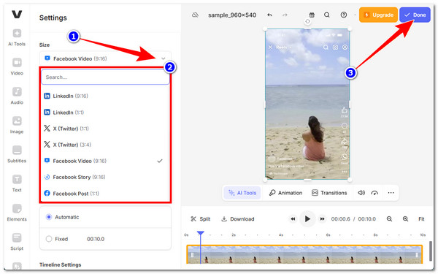Open AI Tools in the sidebar

[17, 37]
